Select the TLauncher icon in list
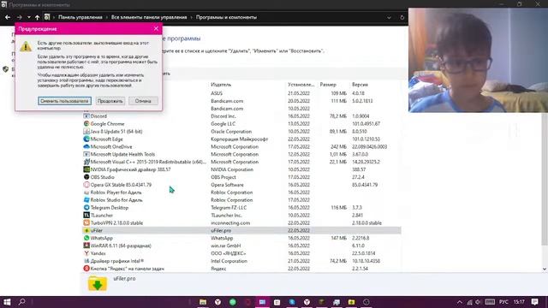 [86, 215]
